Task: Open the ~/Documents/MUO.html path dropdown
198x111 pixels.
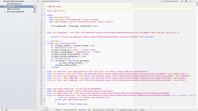Action: point(50,1)
